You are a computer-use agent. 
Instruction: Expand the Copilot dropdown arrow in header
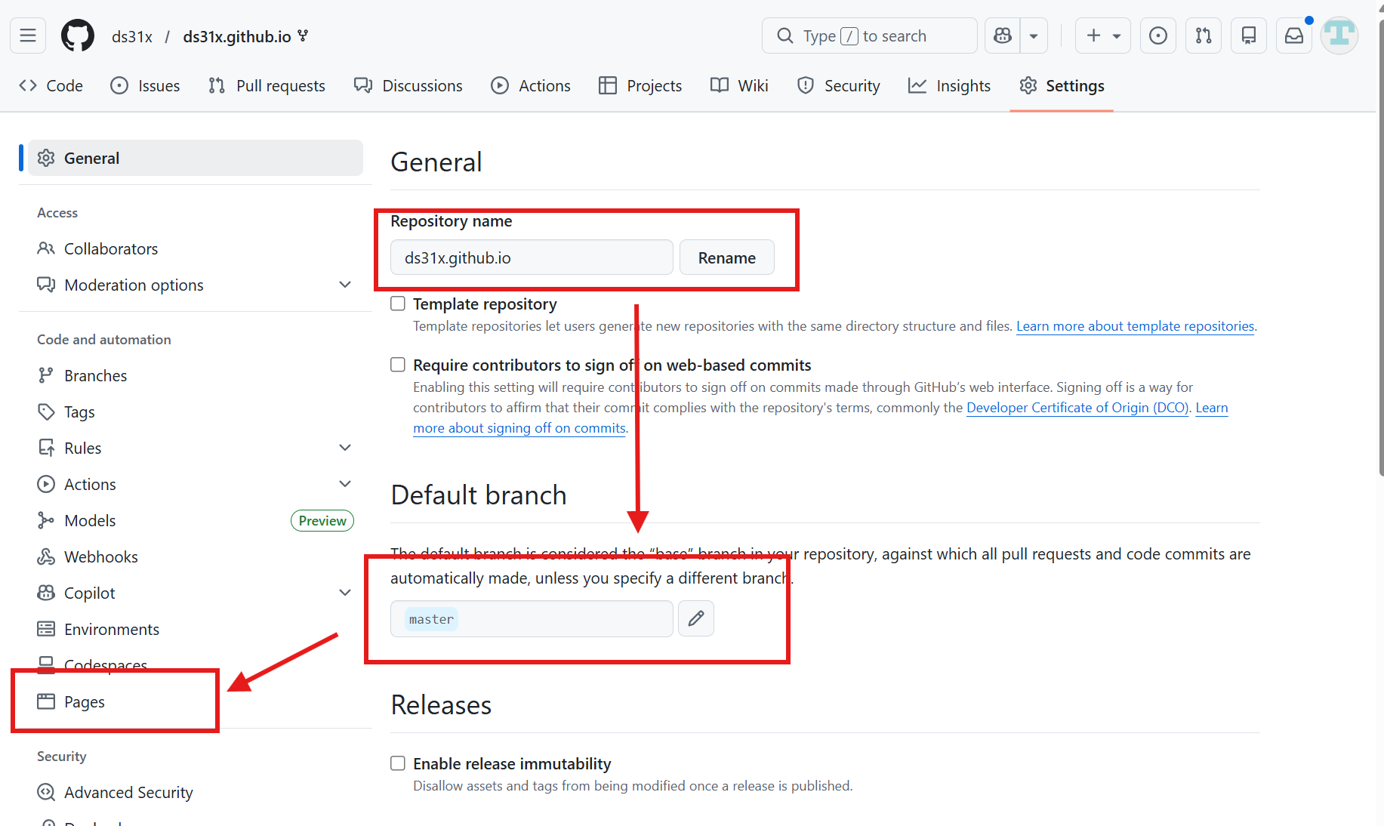pyautogui.click(x=1034, y=35)
